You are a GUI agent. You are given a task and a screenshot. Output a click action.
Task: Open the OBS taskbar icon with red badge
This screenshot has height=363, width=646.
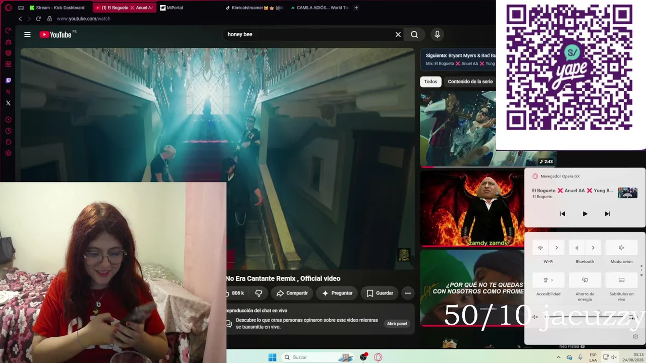[x=363, y=357]
